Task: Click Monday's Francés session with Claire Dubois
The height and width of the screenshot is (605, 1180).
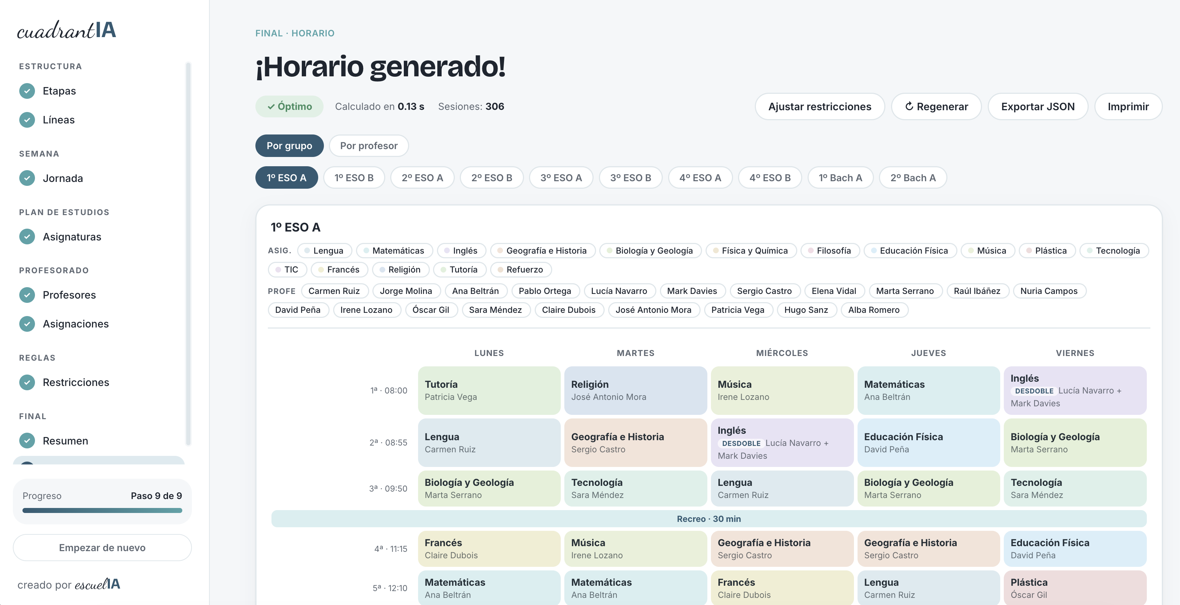Action: pos(489,549)
